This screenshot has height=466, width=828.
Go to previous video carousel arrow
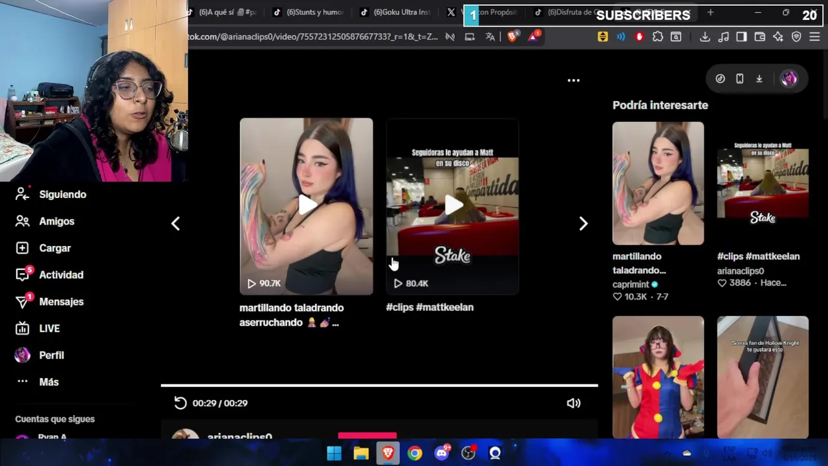tap(175, 223)
